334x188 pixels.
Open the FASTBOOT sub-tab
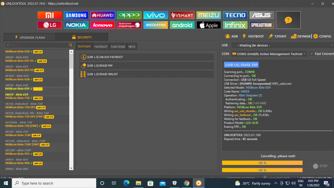coord(101,47)
